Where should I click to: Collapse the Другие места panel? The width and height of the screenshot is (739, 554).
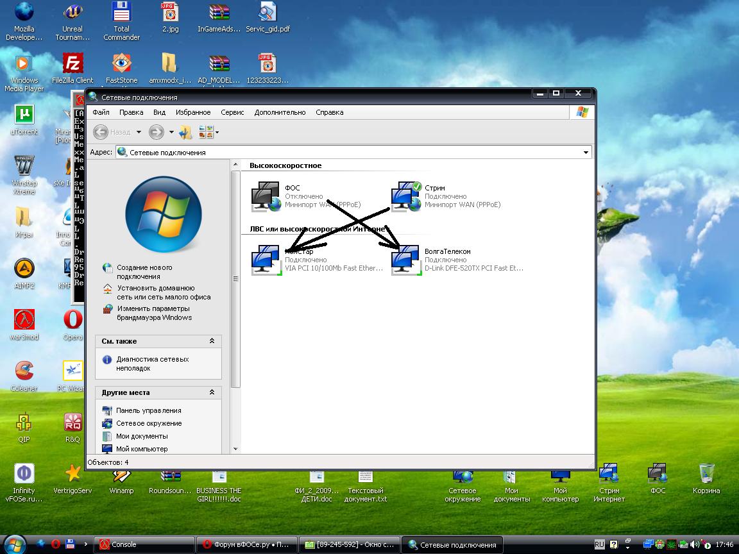(x=212, y=392)
